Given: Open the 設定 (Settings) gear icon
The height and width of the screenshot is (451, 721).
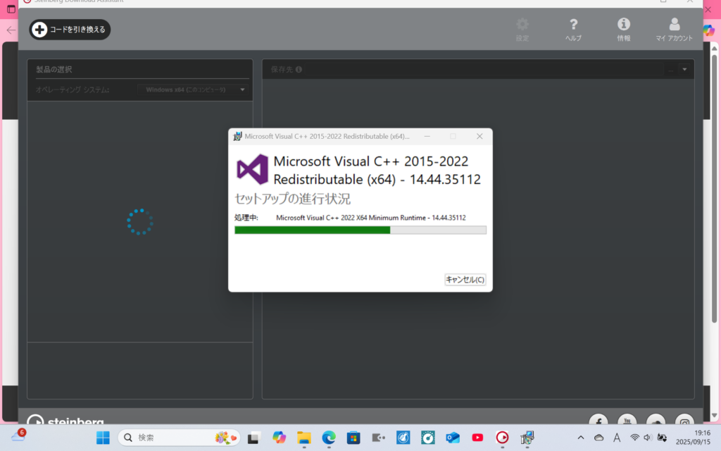Looking at the screenshot, I should [x=522, y=29].
